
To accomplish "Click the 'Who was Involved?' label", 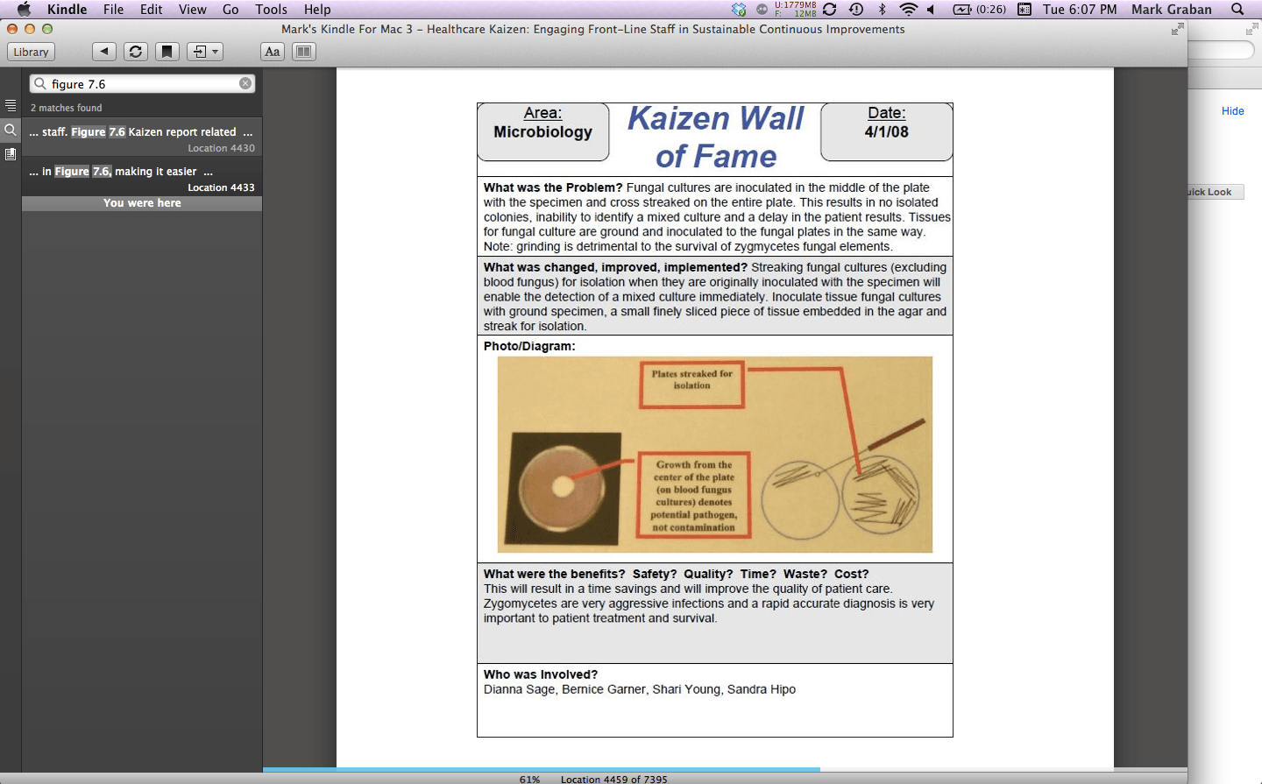I will tap(541, 675).
